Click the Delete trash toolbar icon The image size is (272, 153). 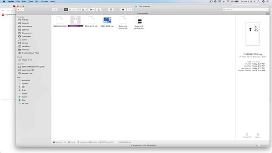pos(111,9)
